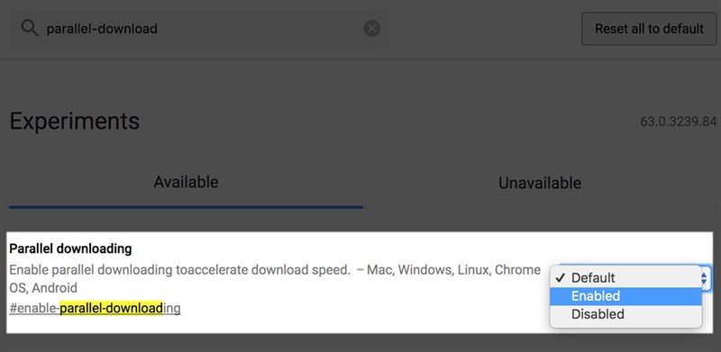
Task: Open the Unavailable tab
Action: click(540, 183)
